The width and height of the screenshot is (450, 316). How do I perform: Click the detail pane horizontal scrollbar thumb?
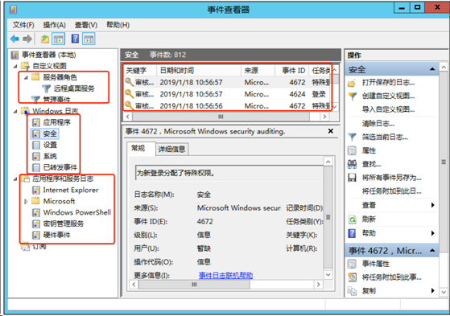coord(194,285)
